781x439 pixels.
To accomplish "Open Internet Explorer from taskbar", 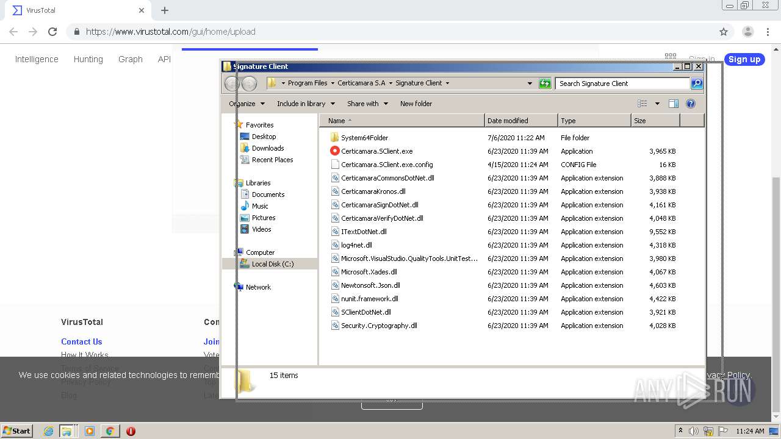I will click(x=49, y=431).
